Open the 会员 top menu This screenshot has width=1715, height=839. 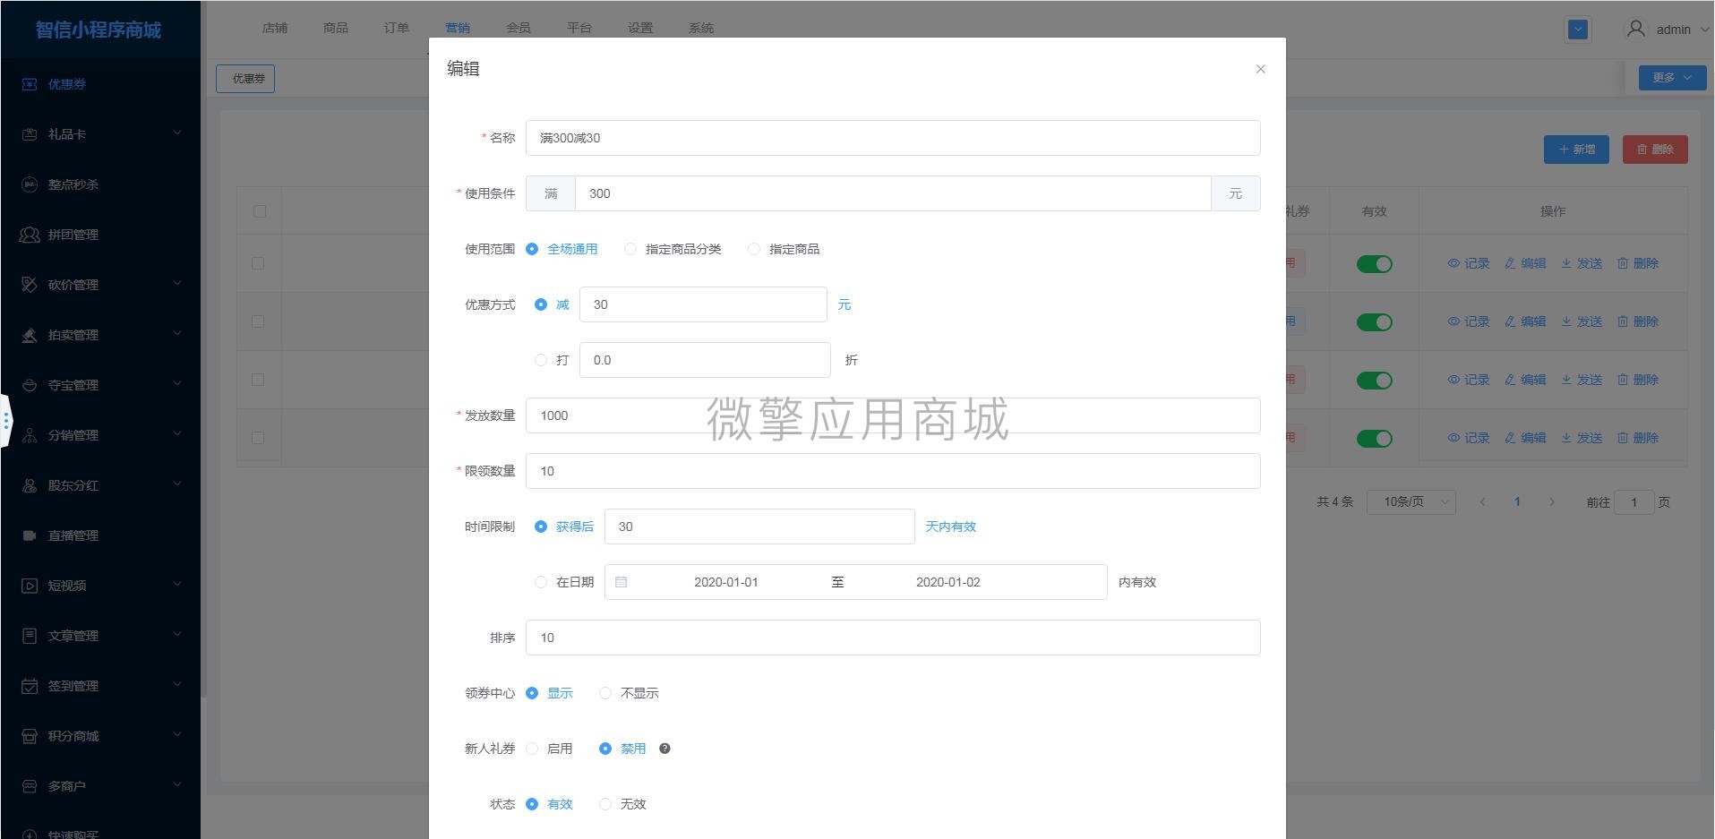point(519,29)
